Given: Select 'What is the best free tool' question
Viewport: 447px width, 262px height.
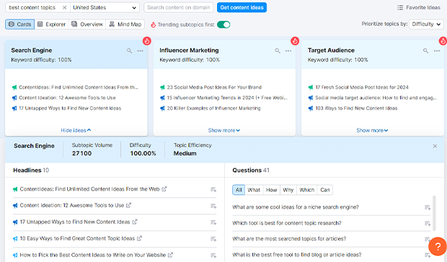Looking at the screenshot, I should [297, 255].
